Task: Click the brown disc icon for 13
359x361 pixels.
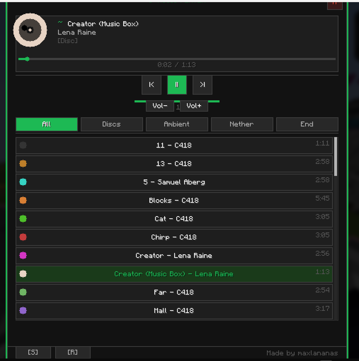Action: [23, 164]
